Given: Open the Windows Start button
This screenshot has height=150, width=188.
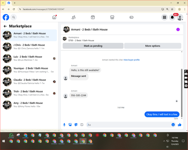Looking at the screenshot, I should point(3,141).
